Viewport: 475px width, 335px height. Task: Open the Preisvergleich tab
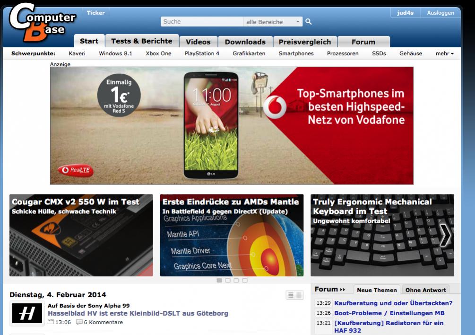coord(305,42)
